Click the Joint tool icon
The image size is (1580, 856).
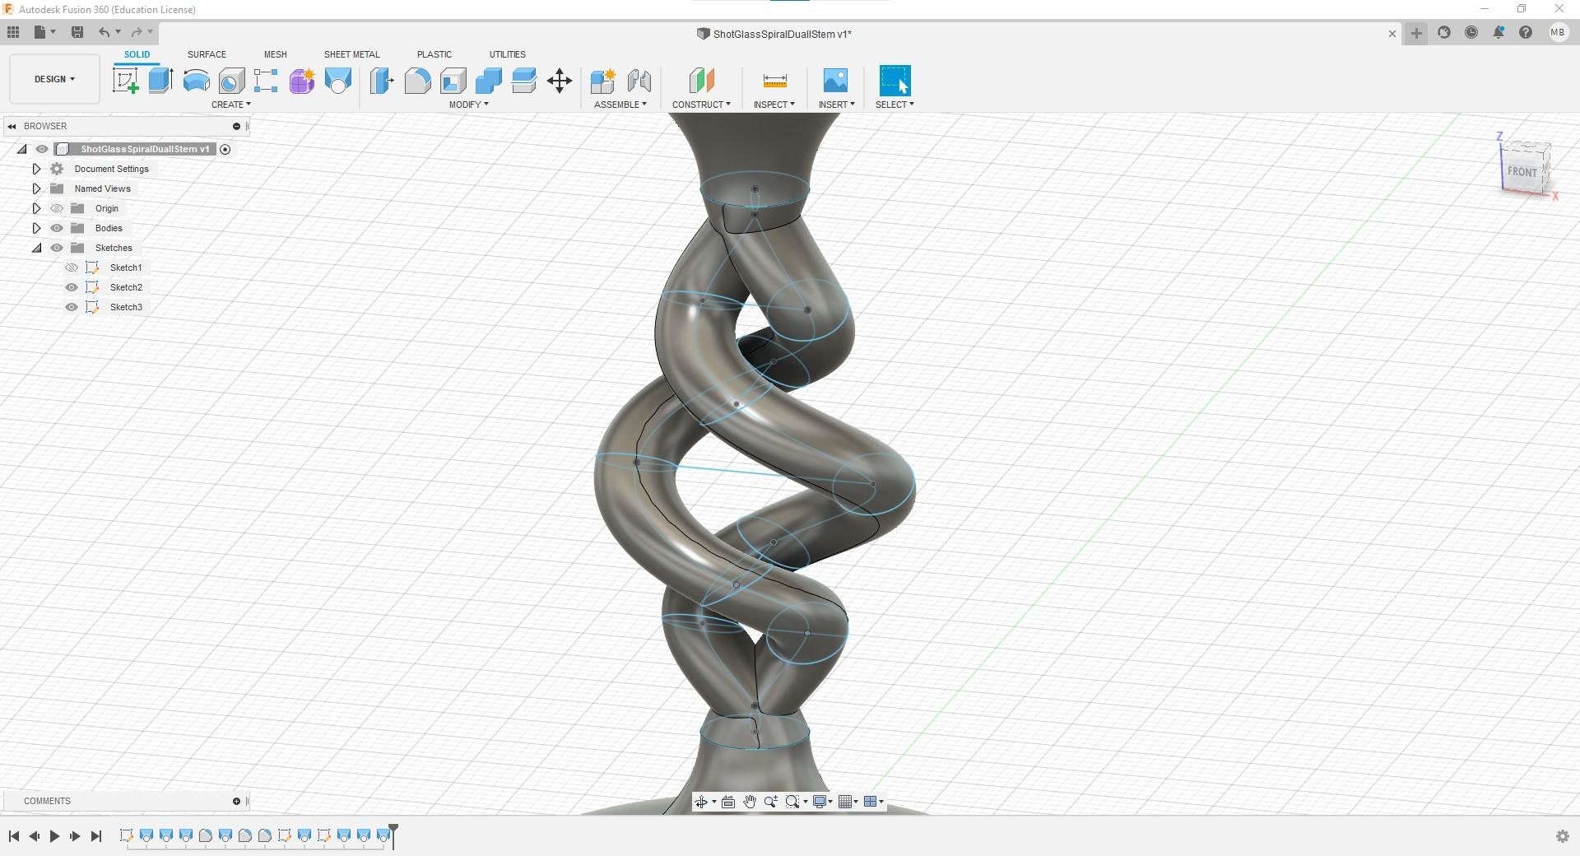pyautogui.click(x=639, y=81)
